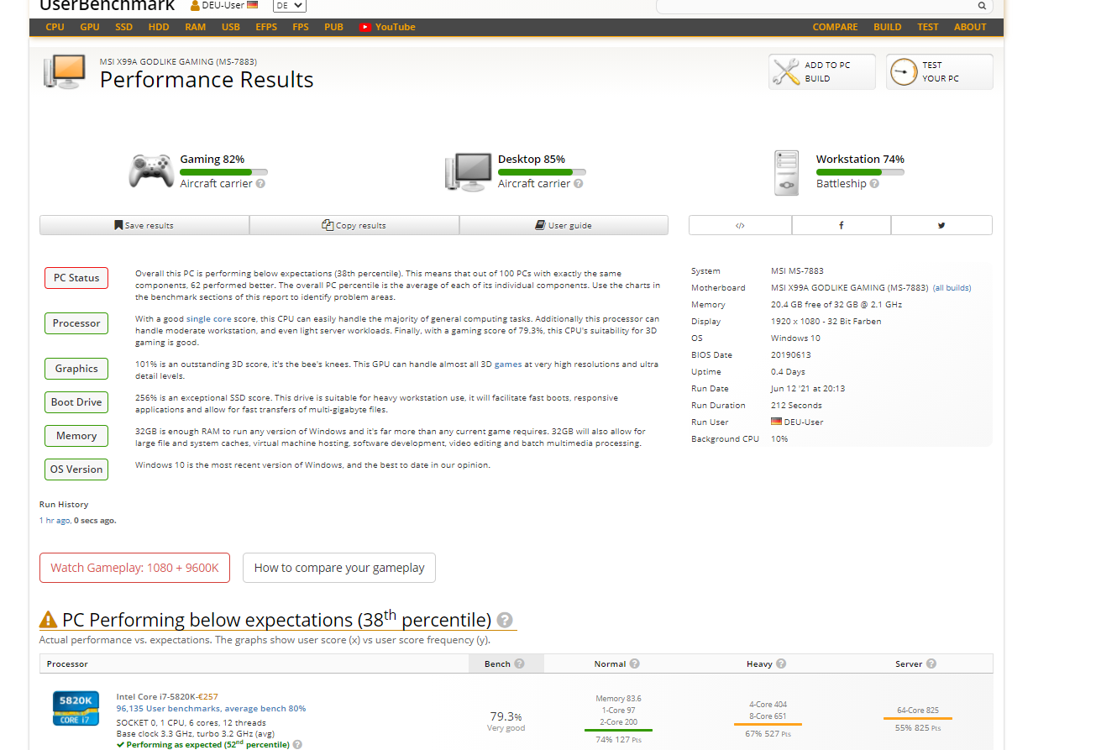The width and height of the screenshot is (1096, 750).
Task: Open TEST in the navigation bar
Action: [928, 27]
